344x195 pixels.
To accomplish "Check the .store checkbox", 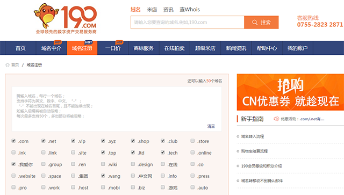I will 192,141.
